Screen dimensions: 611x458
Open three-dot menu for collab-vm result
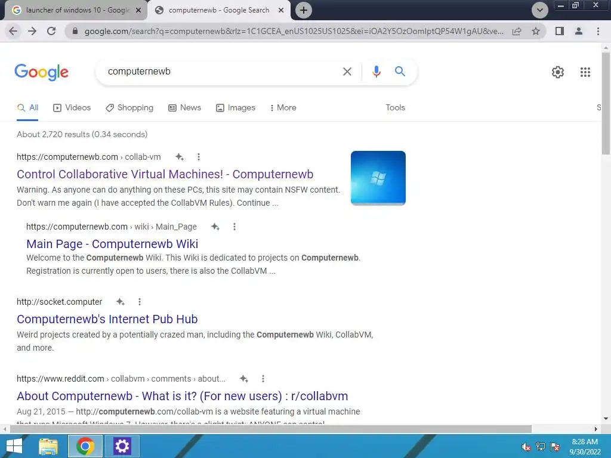[198, 157]
